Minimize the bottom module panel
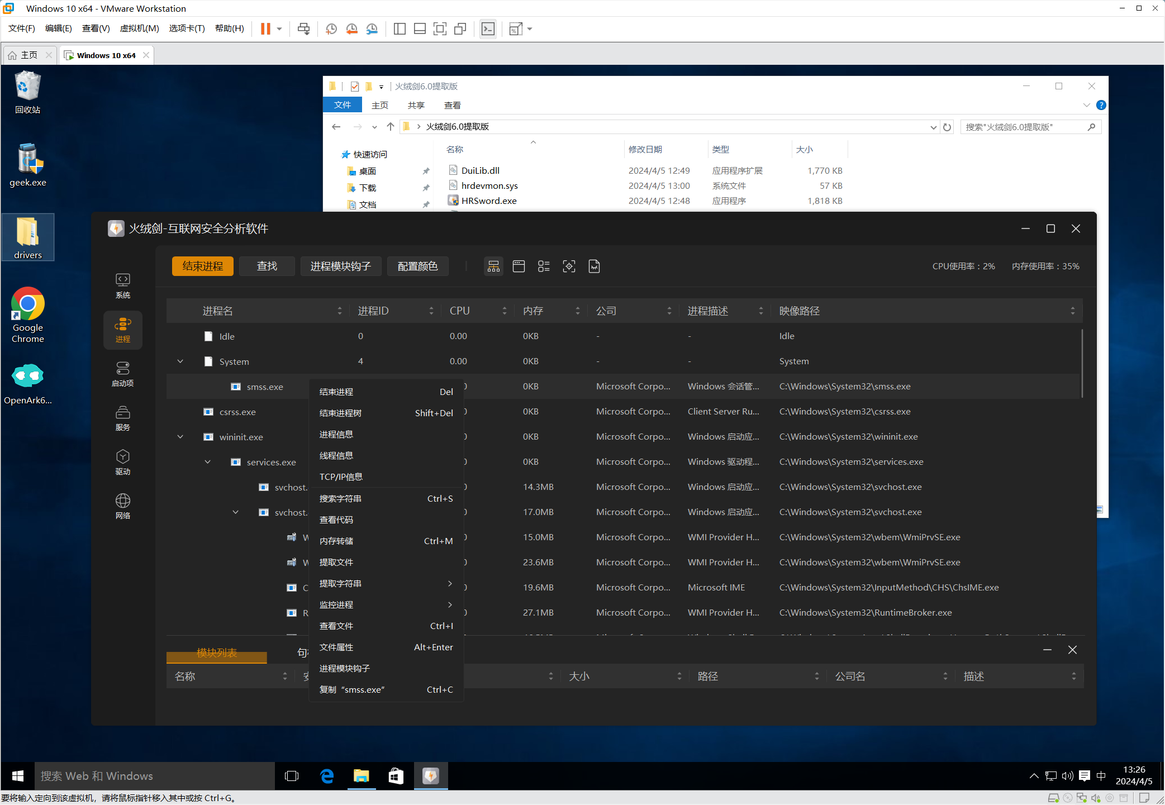The image size is (1165, 805). tap(1048, 650)
